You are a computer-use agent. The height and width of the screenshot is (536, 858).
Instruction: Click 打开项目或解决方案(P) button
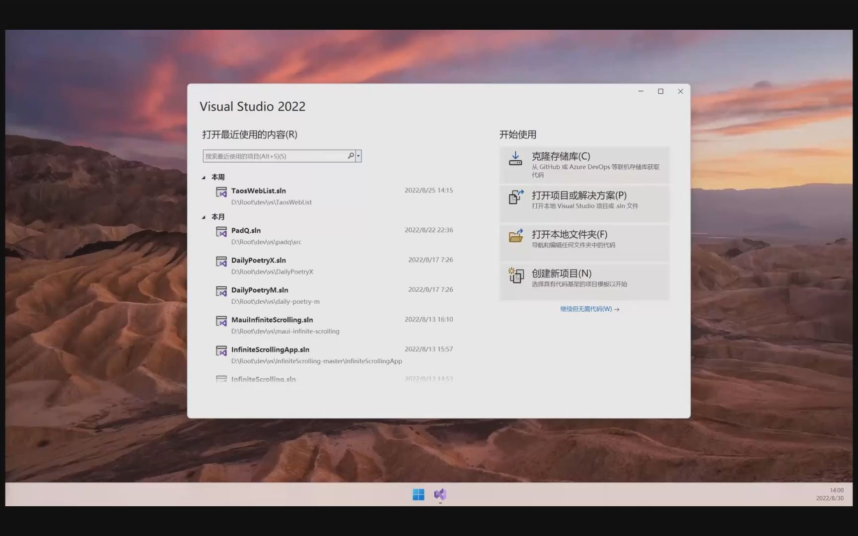point(584,203)
